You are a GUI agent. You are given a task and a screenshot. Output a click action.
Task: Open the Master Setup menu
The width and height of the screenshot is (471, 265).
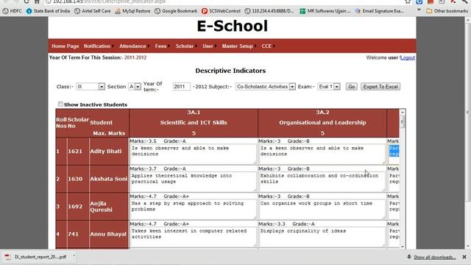tap(237, 46)
